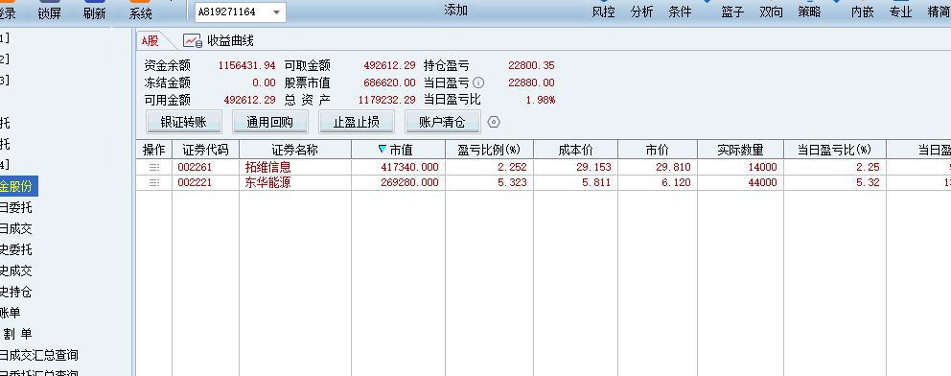Click the 当日盈亏比(%) column header
This screenshot has width=951, height=376.
coord(835,150)
